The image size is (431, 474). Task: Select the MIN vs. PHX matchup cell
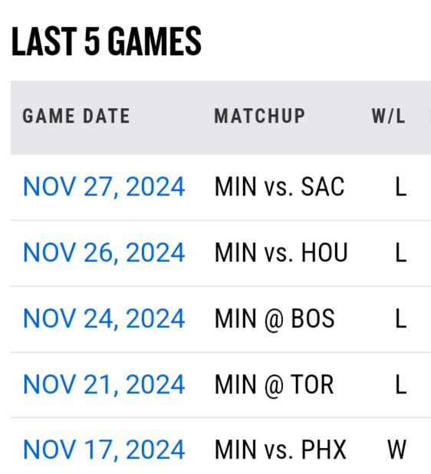click(x=280, y=449)
